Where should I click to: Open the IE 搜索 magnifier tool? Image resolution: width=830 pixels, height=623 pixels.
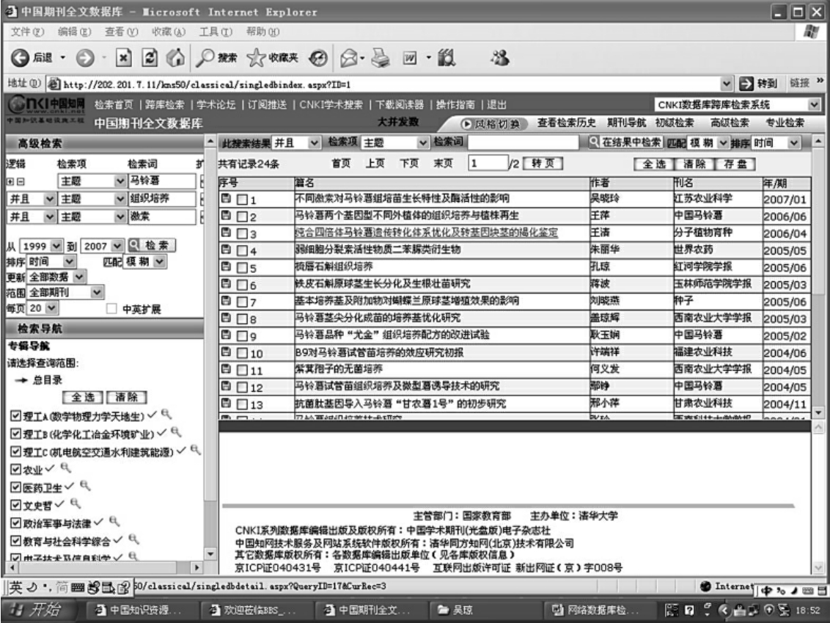205,57
